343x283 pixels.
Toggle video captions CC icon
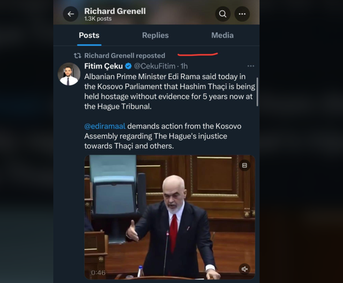[244, 165]
